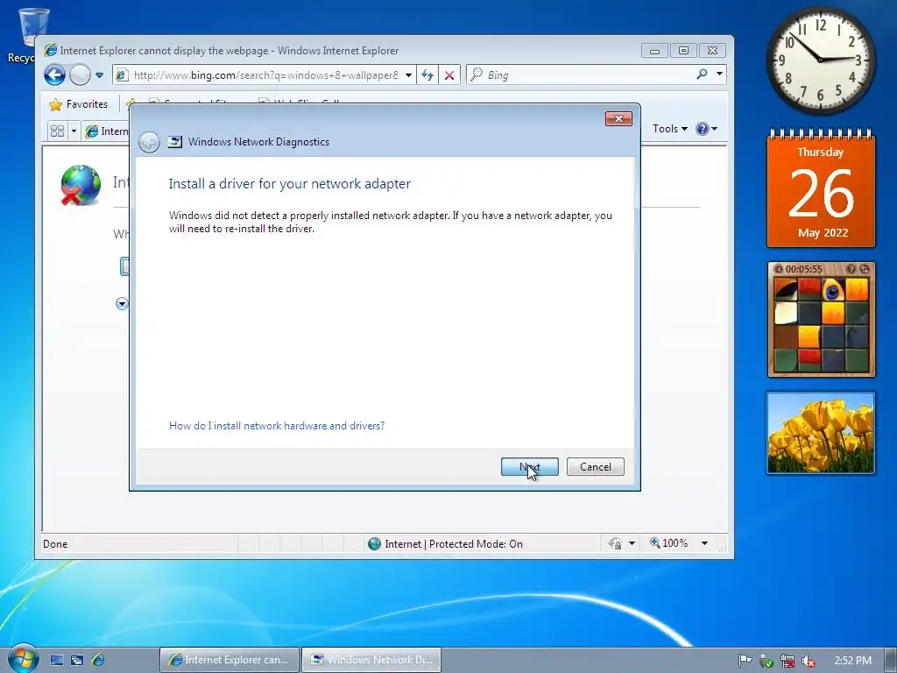Click the dialog heading 'Install a driver for your network adapter'
Viewport: 897px width, 673px height.
[289, 184]
